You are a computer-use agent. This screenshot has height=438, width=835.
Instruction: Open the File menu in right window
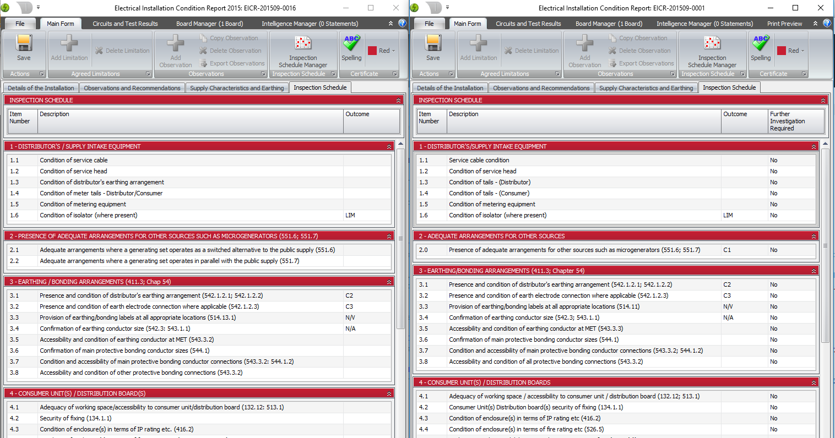pyautogui.click(x=429, y=24)
